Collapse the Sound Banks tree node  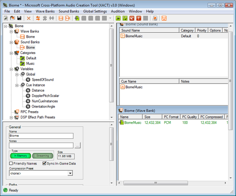tap(11, 43)
